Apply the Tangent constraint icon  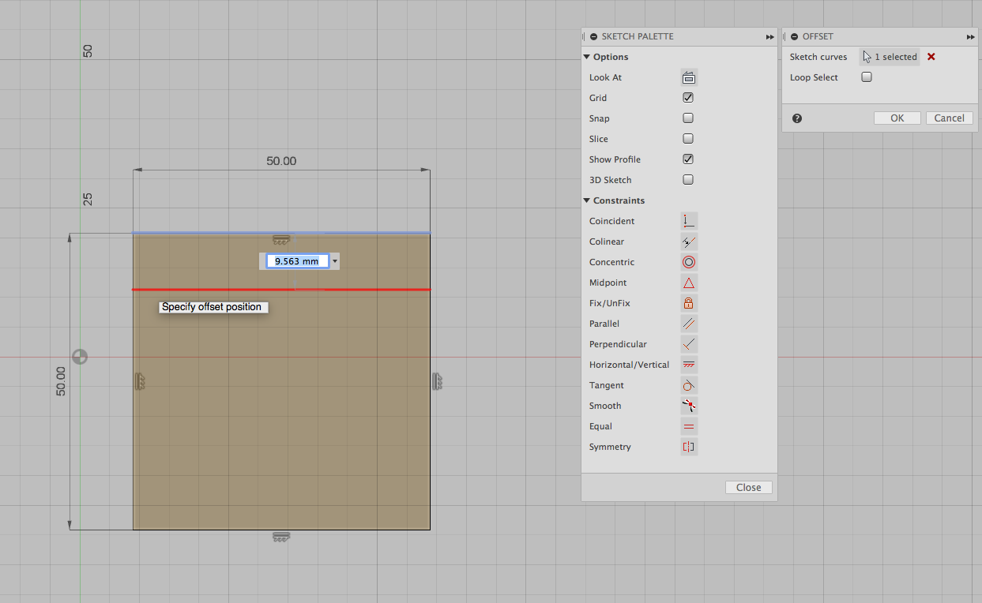[x=688, y=385]
